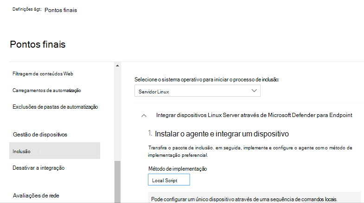
Task: Click the sidebar scrollbar up arrow
Action: point(117,65)
